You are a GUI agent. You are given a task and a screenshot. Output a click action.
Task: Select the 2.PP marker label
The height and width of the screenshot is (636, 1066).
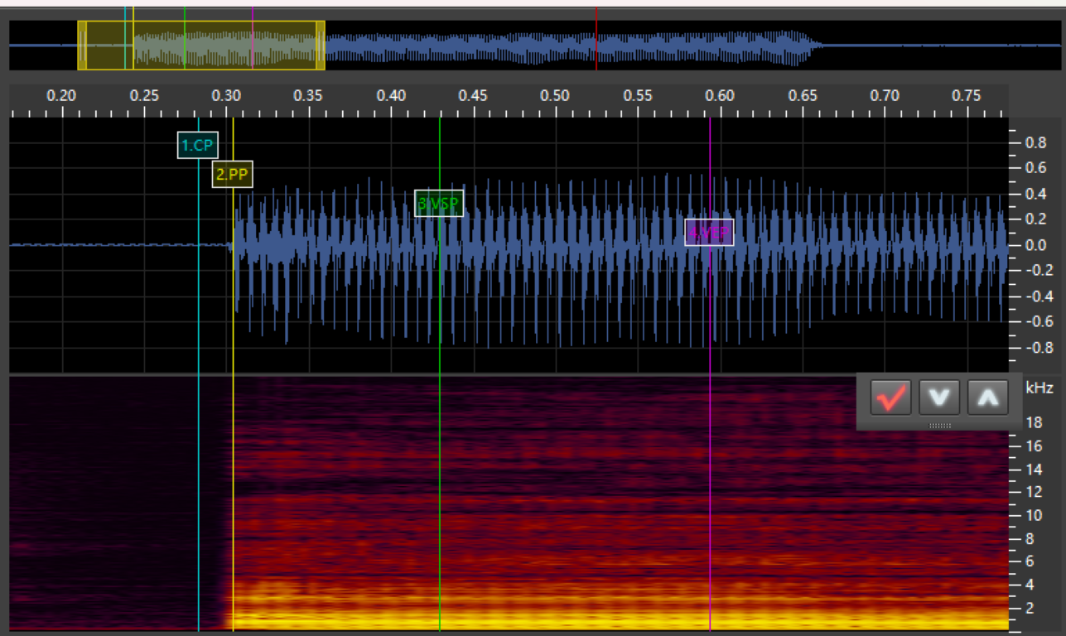click(233, 175)
